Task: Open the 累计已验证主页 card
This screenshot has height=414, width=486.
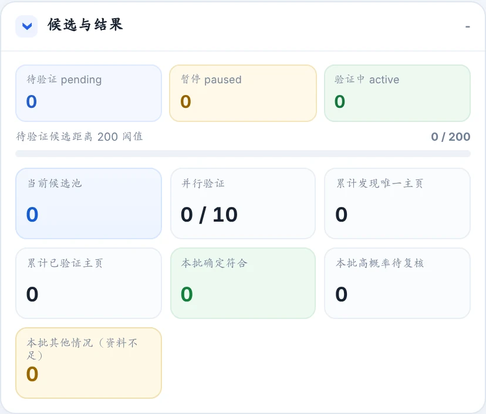Action: pos(89,283)
